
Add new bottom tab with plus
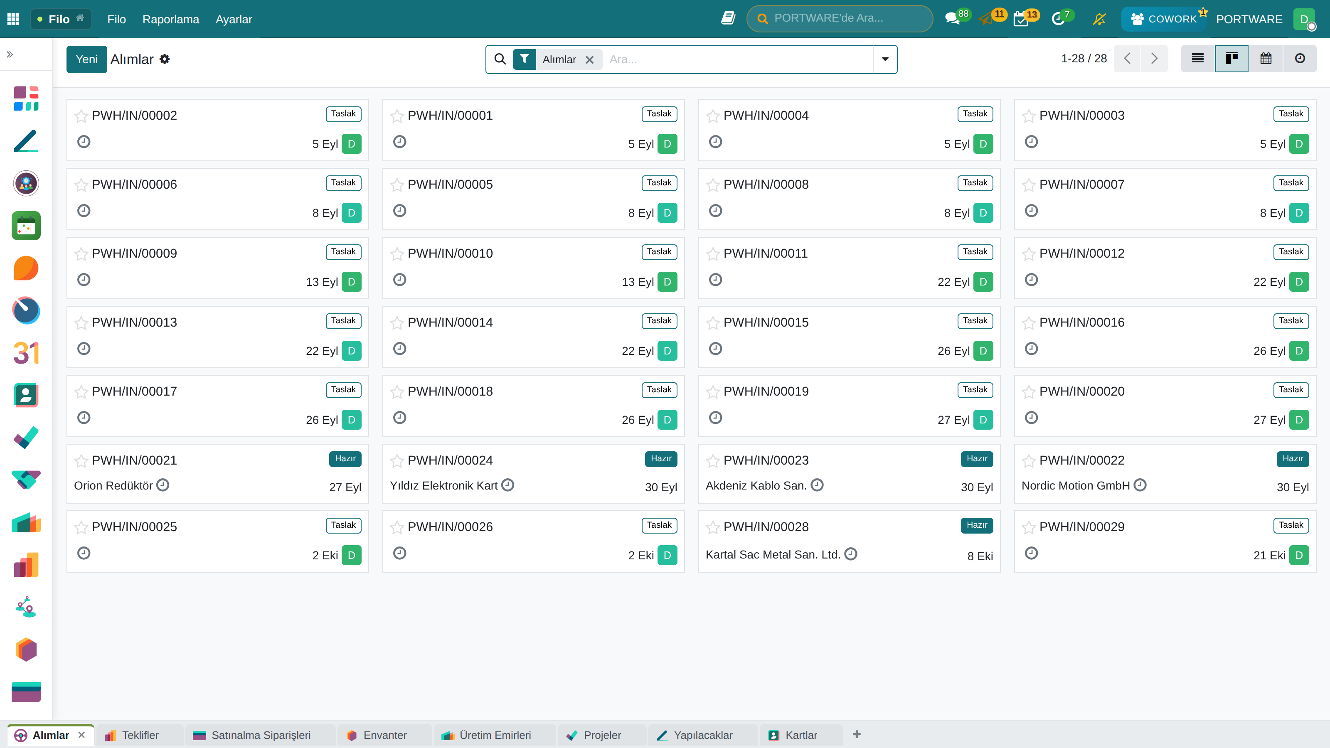point(857,734)
